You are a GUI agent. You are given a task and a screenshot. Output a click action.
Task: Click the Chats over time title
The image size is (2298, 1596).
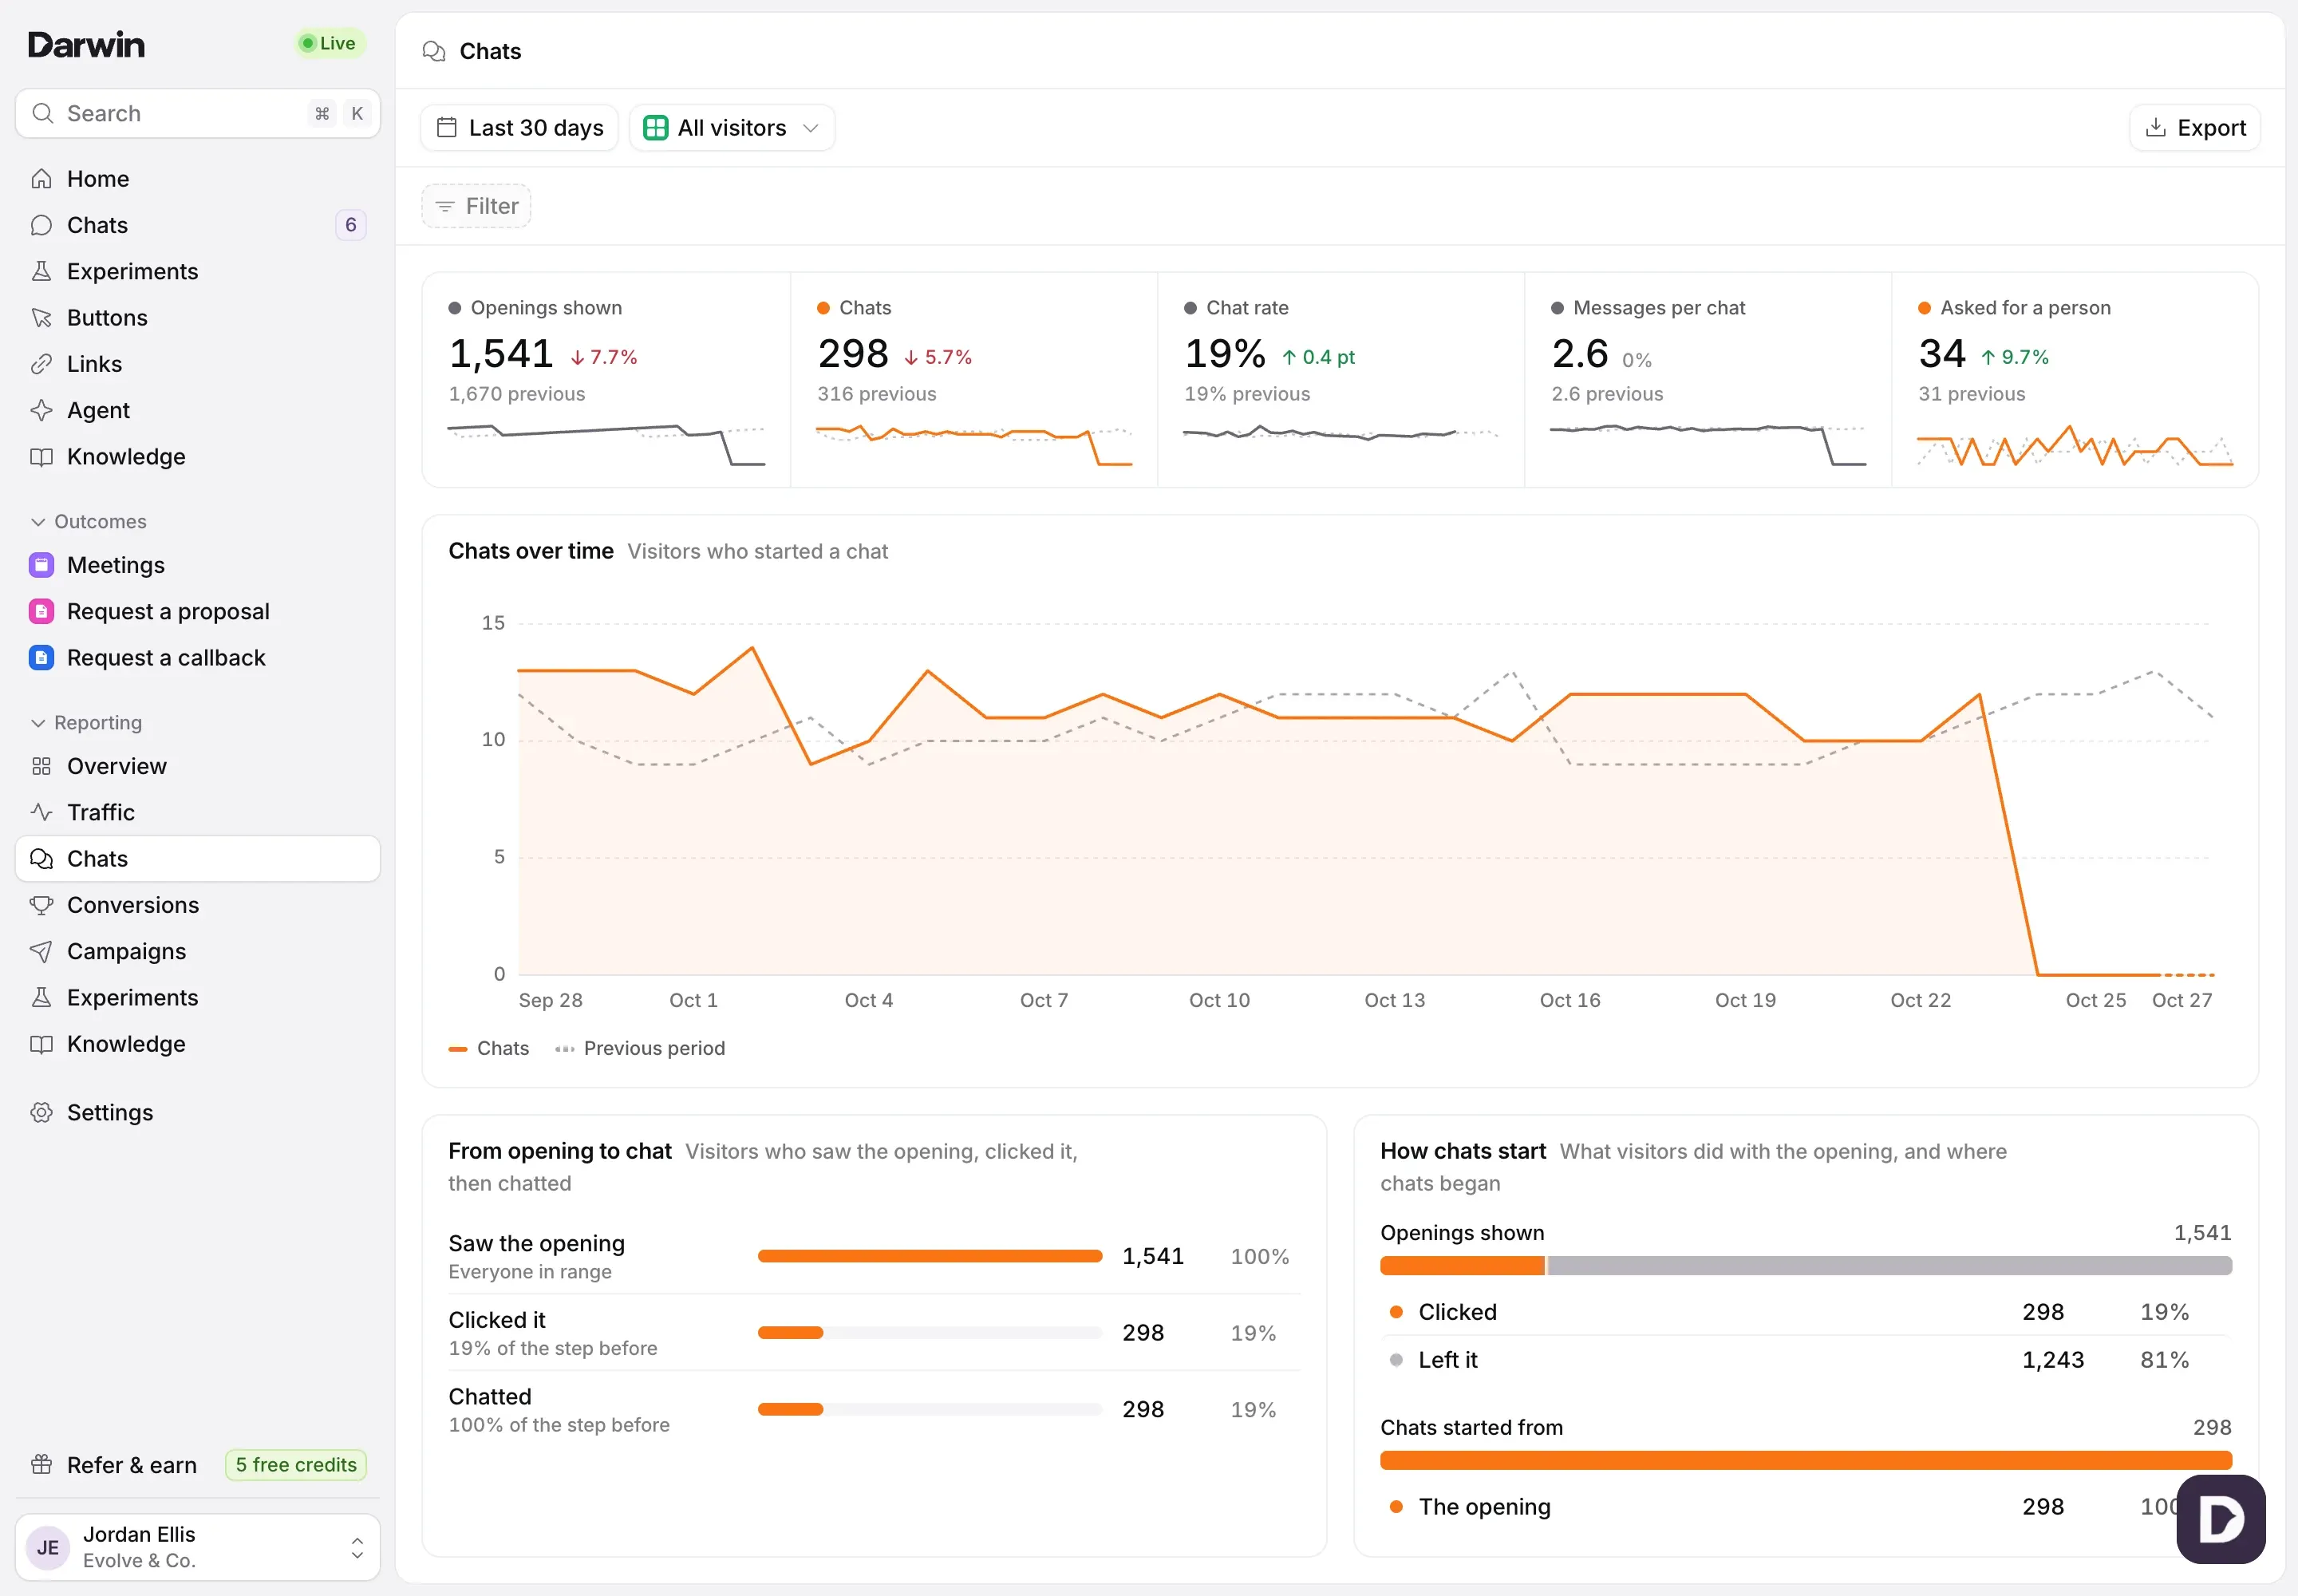click(531, 551)
